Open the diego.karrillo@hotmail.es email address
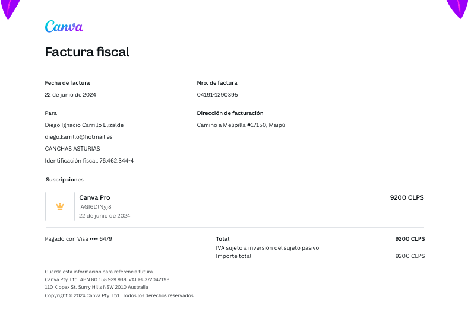Image resolution: width=468 pixels, height=309 pixels. pyautogui.click(x=78, y=137)
